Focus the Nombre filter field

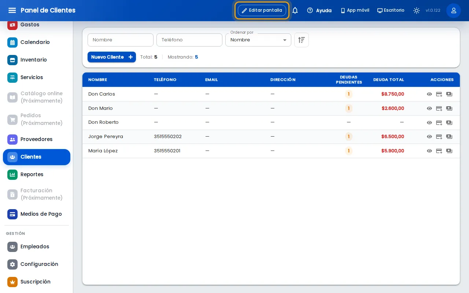point(121,40)
